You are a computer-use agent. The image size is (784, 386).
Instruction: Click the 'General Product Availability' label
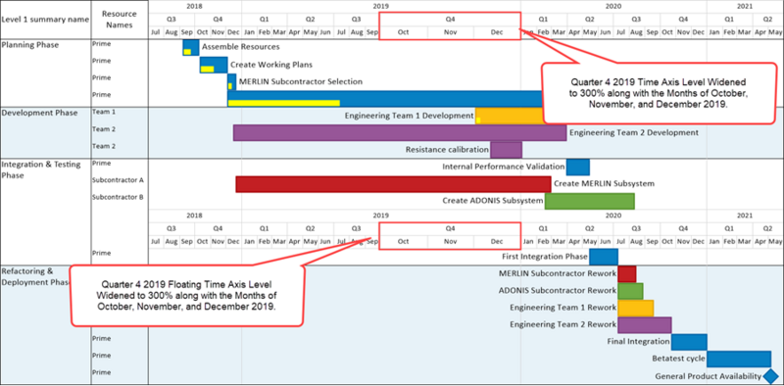coord(708,376)
